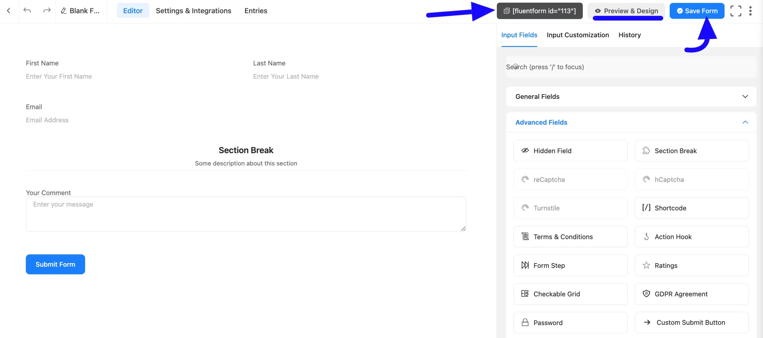This screenshot has width=763, height=338.
Task: Open Settings & Integrations
Action: coord(193,11)
